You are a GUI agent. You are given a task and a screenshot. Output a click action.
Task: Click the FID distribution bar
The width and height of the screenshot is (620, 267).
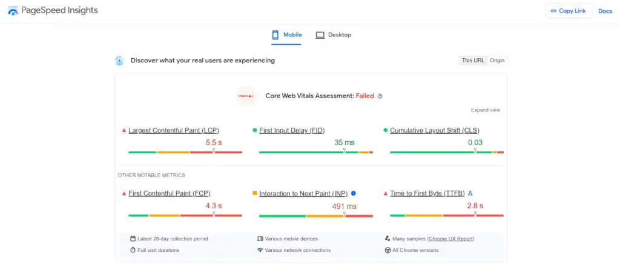[316, 153]
